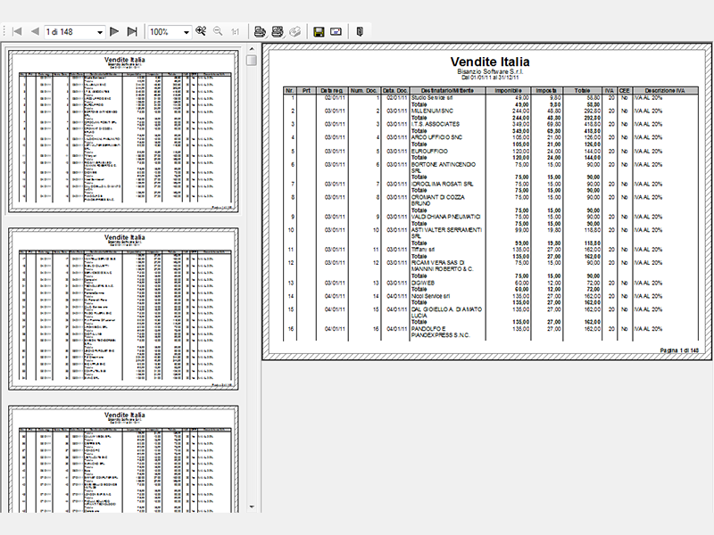The height and width of the screenshot is (535, 714).
Task: Click the thumbnail panel scroll down arrow
Action: click(252, 506)
